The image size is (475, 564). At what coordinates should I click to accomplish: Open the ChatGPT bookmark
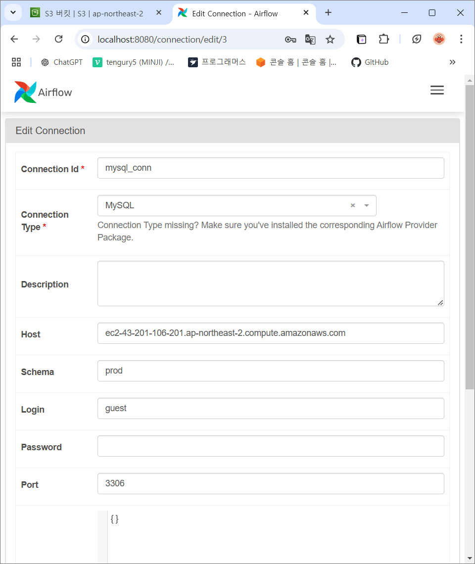(62, 62)
